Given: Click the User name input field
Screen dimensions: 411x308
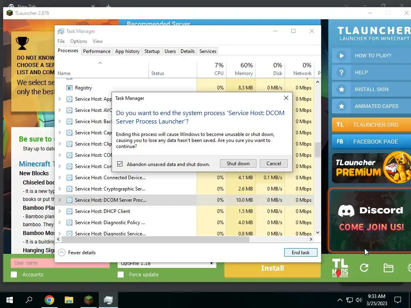Looking at the screenshot, I should click(x=60, y=263).
